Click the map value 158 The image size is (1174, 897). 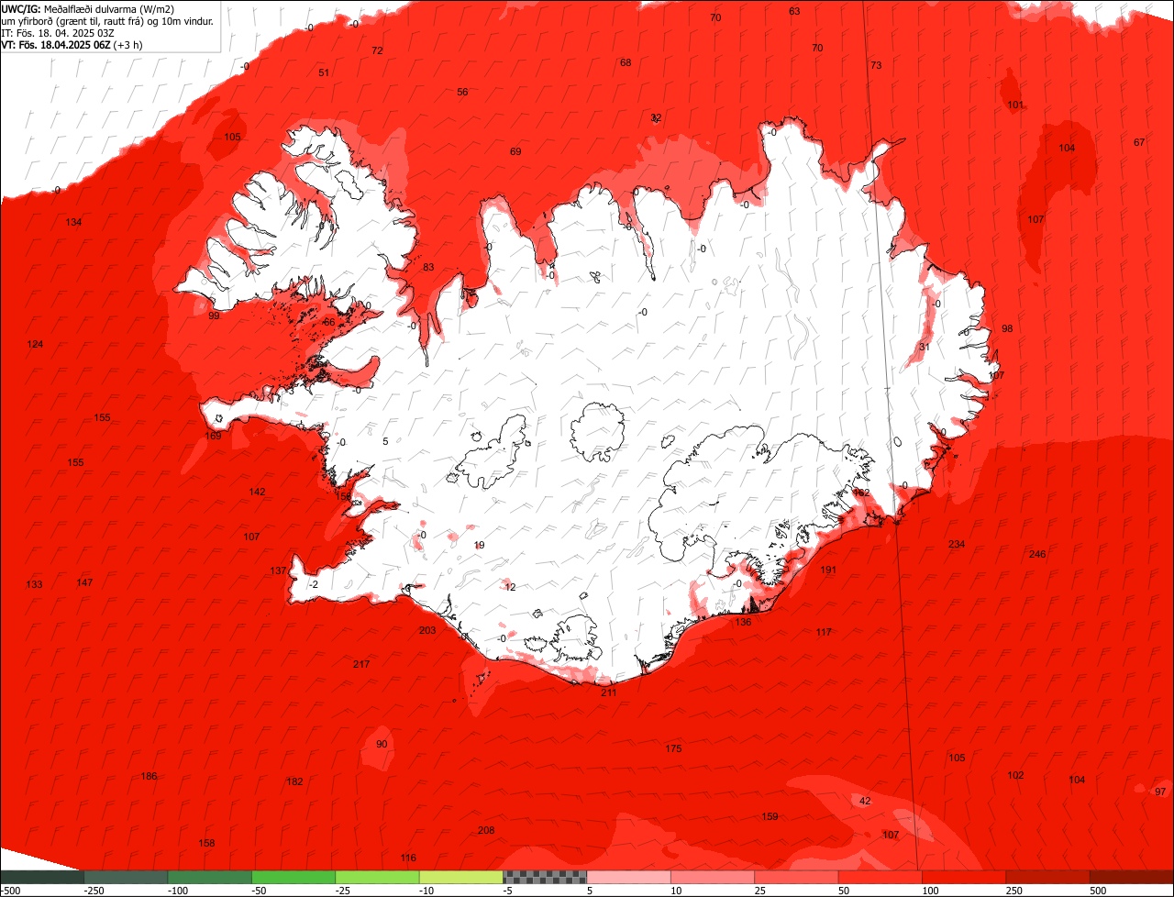[206, 843]
